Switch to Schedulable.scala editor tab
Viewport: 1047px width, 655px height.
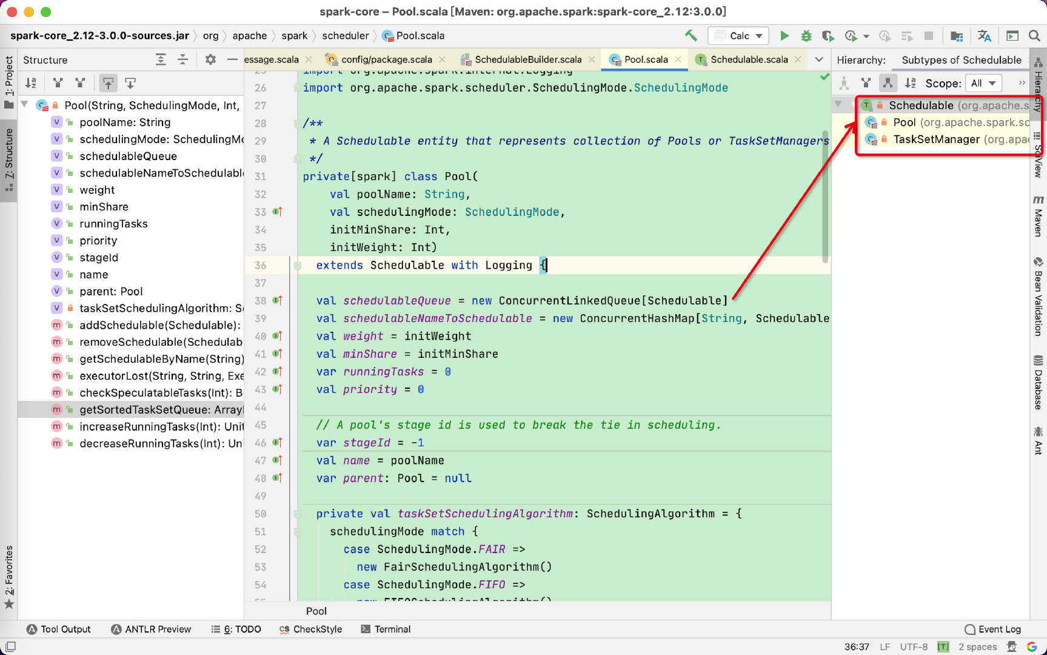click(749, 59)
